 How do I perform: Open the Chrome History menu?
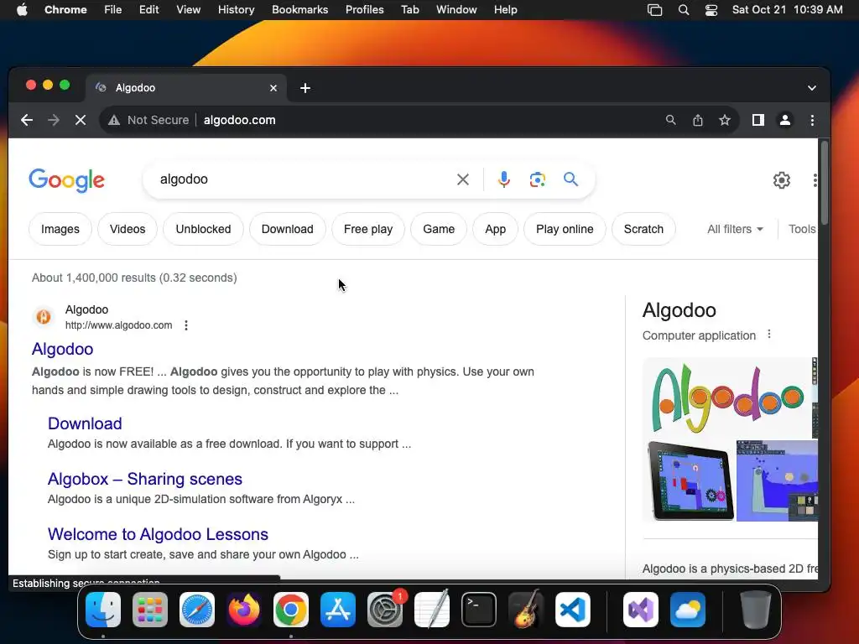[x=236, y=10]
